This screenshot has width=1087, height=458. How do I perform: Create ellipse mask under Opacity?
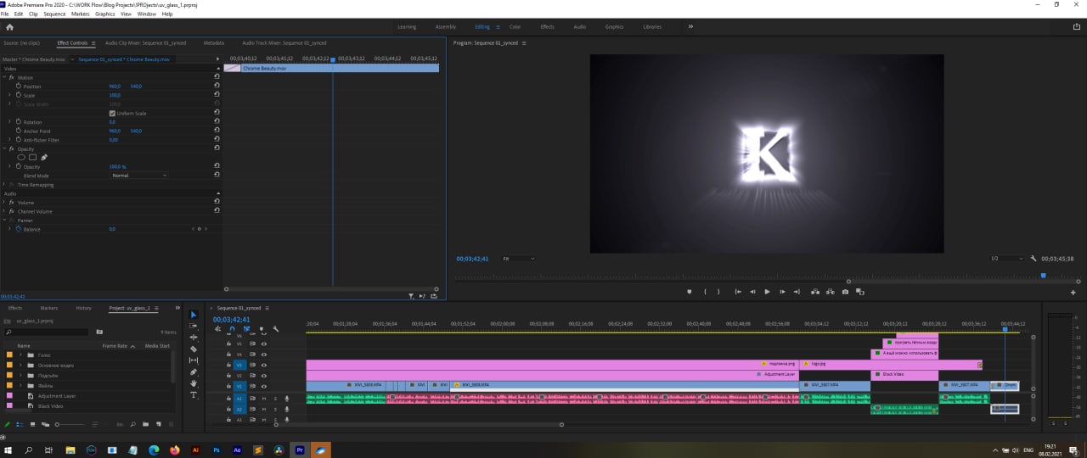(21, 158)
